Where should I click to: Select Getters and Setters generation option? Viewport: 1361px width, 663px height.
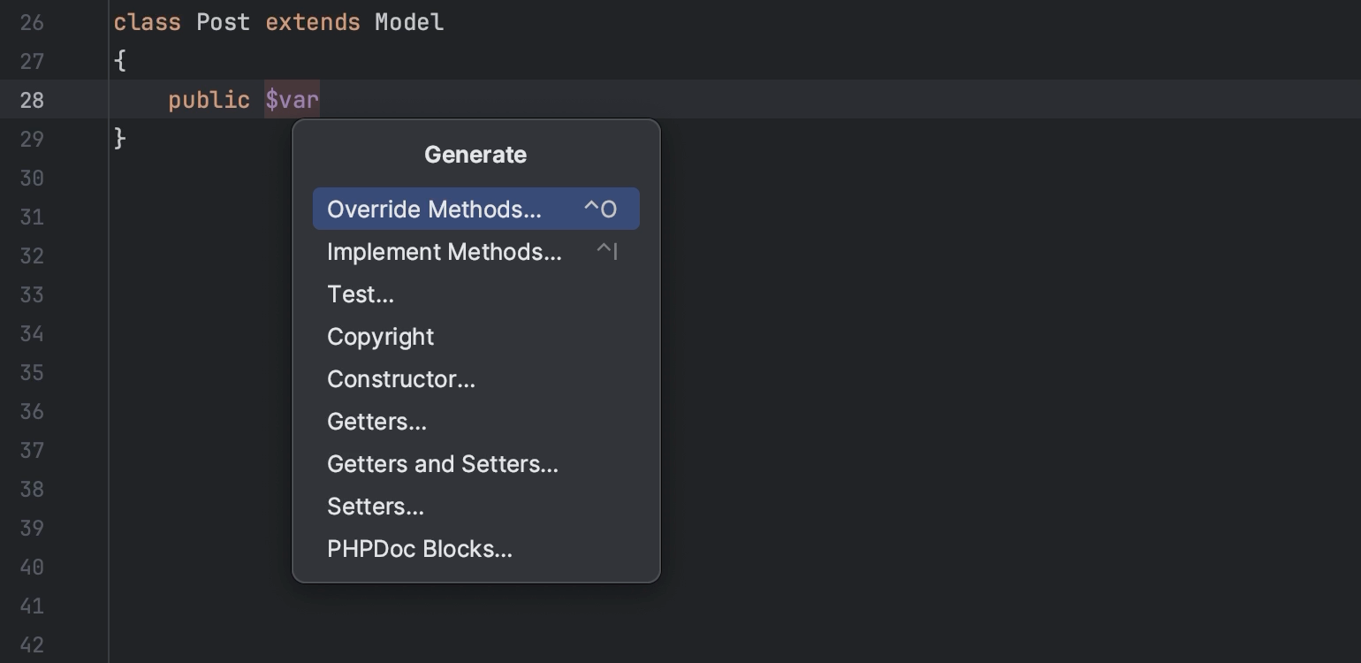(442, 463)
